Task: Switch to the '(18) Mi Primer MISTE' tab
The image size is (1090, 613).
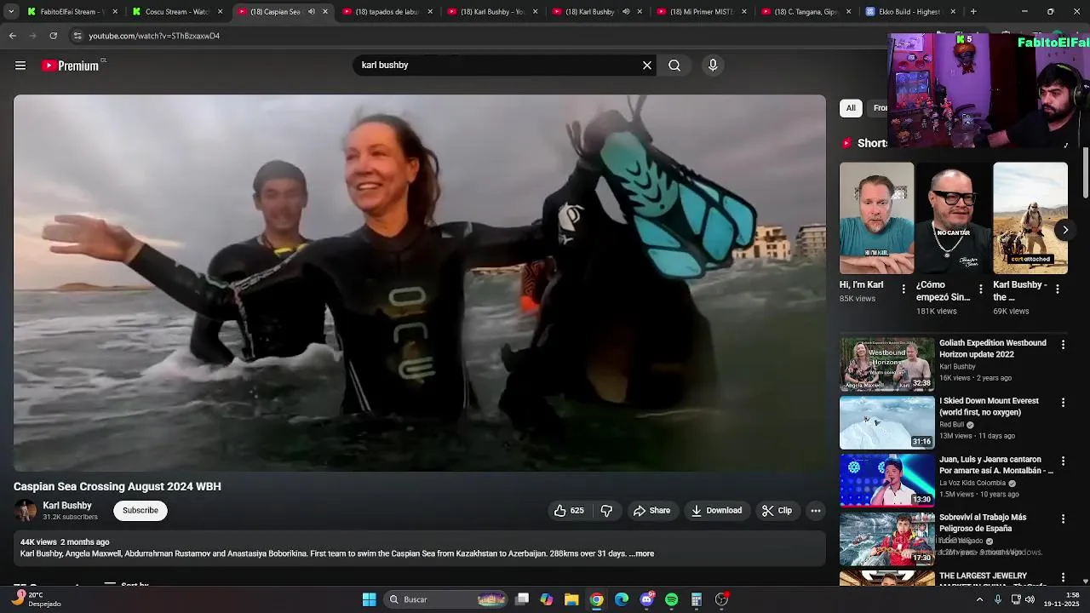Action: point(703,12)
